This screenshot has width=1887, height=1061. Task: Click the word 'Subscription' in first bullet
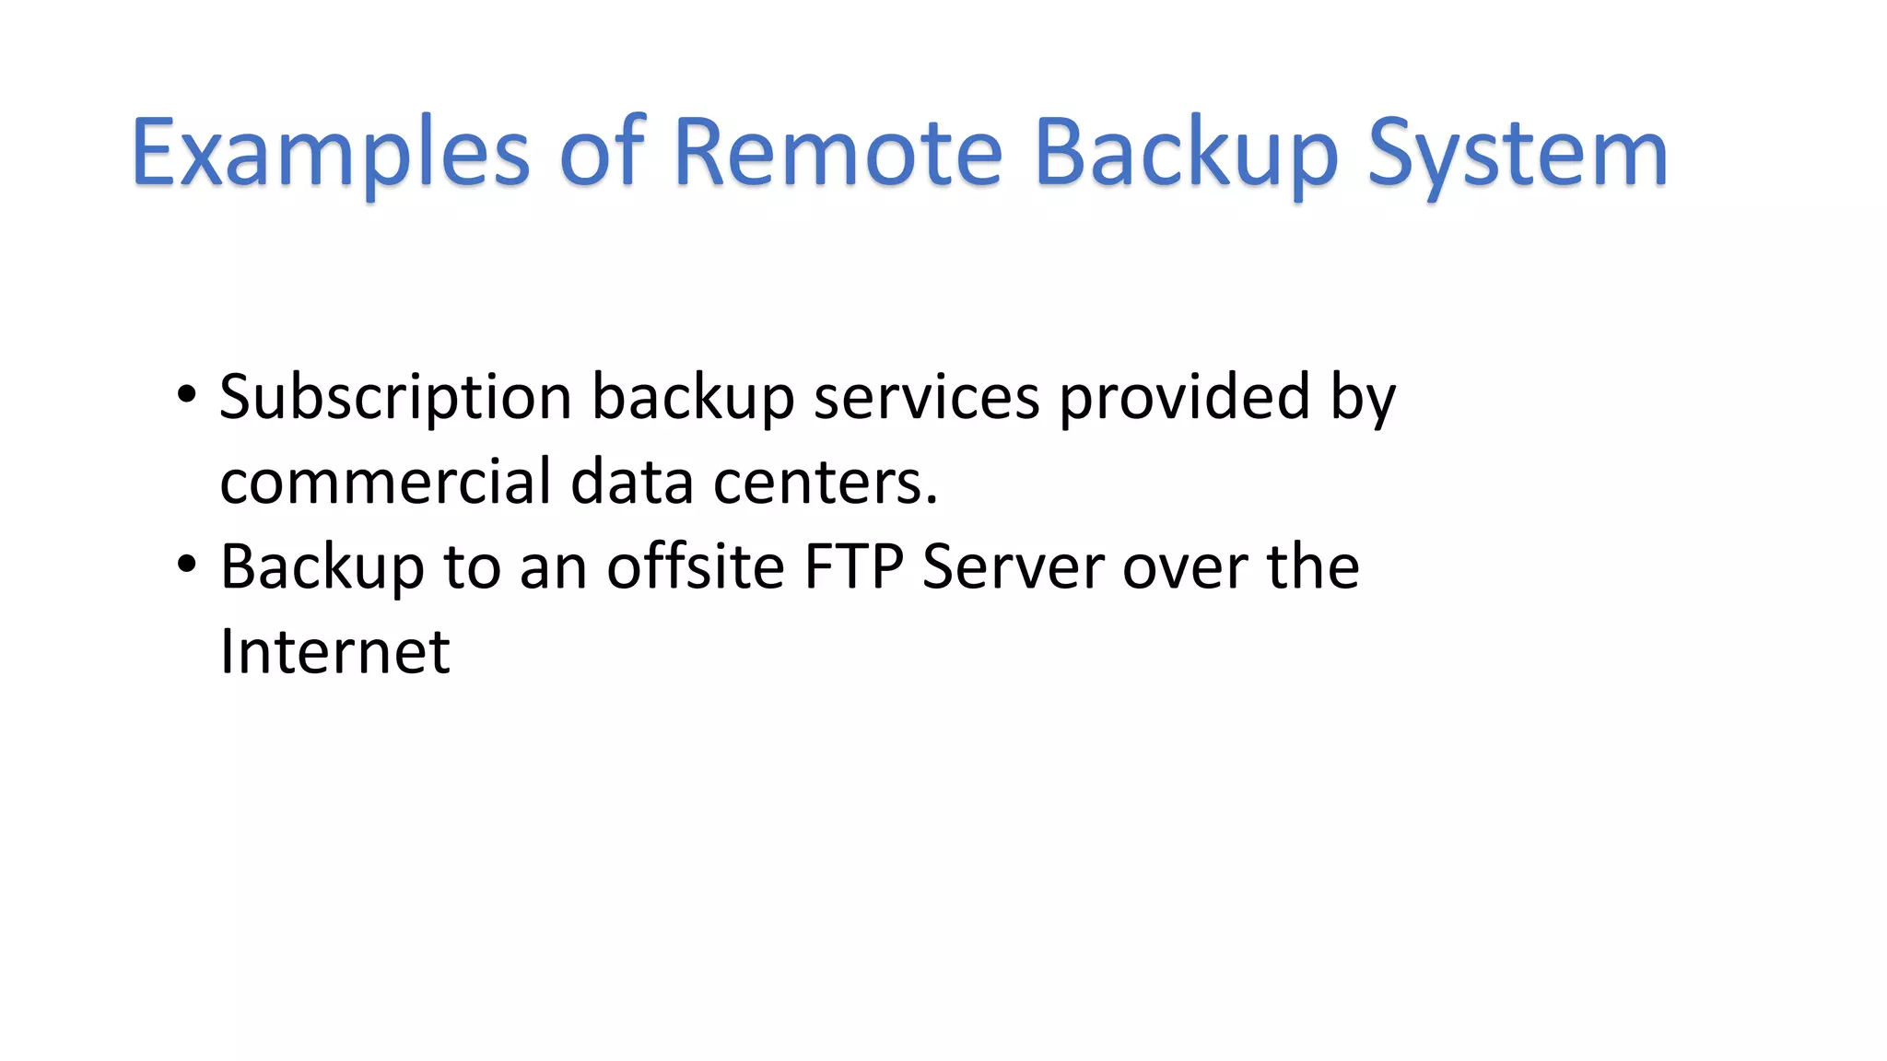pyautogui.click(x=395, y=397)
